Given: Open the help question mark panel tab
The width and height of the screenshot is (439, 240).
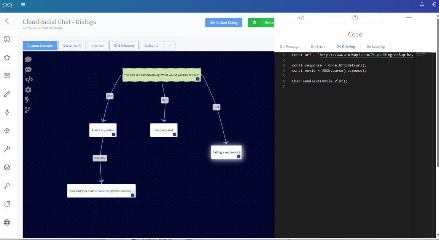Looking at the screenshot, I should [x=355, y=18].
